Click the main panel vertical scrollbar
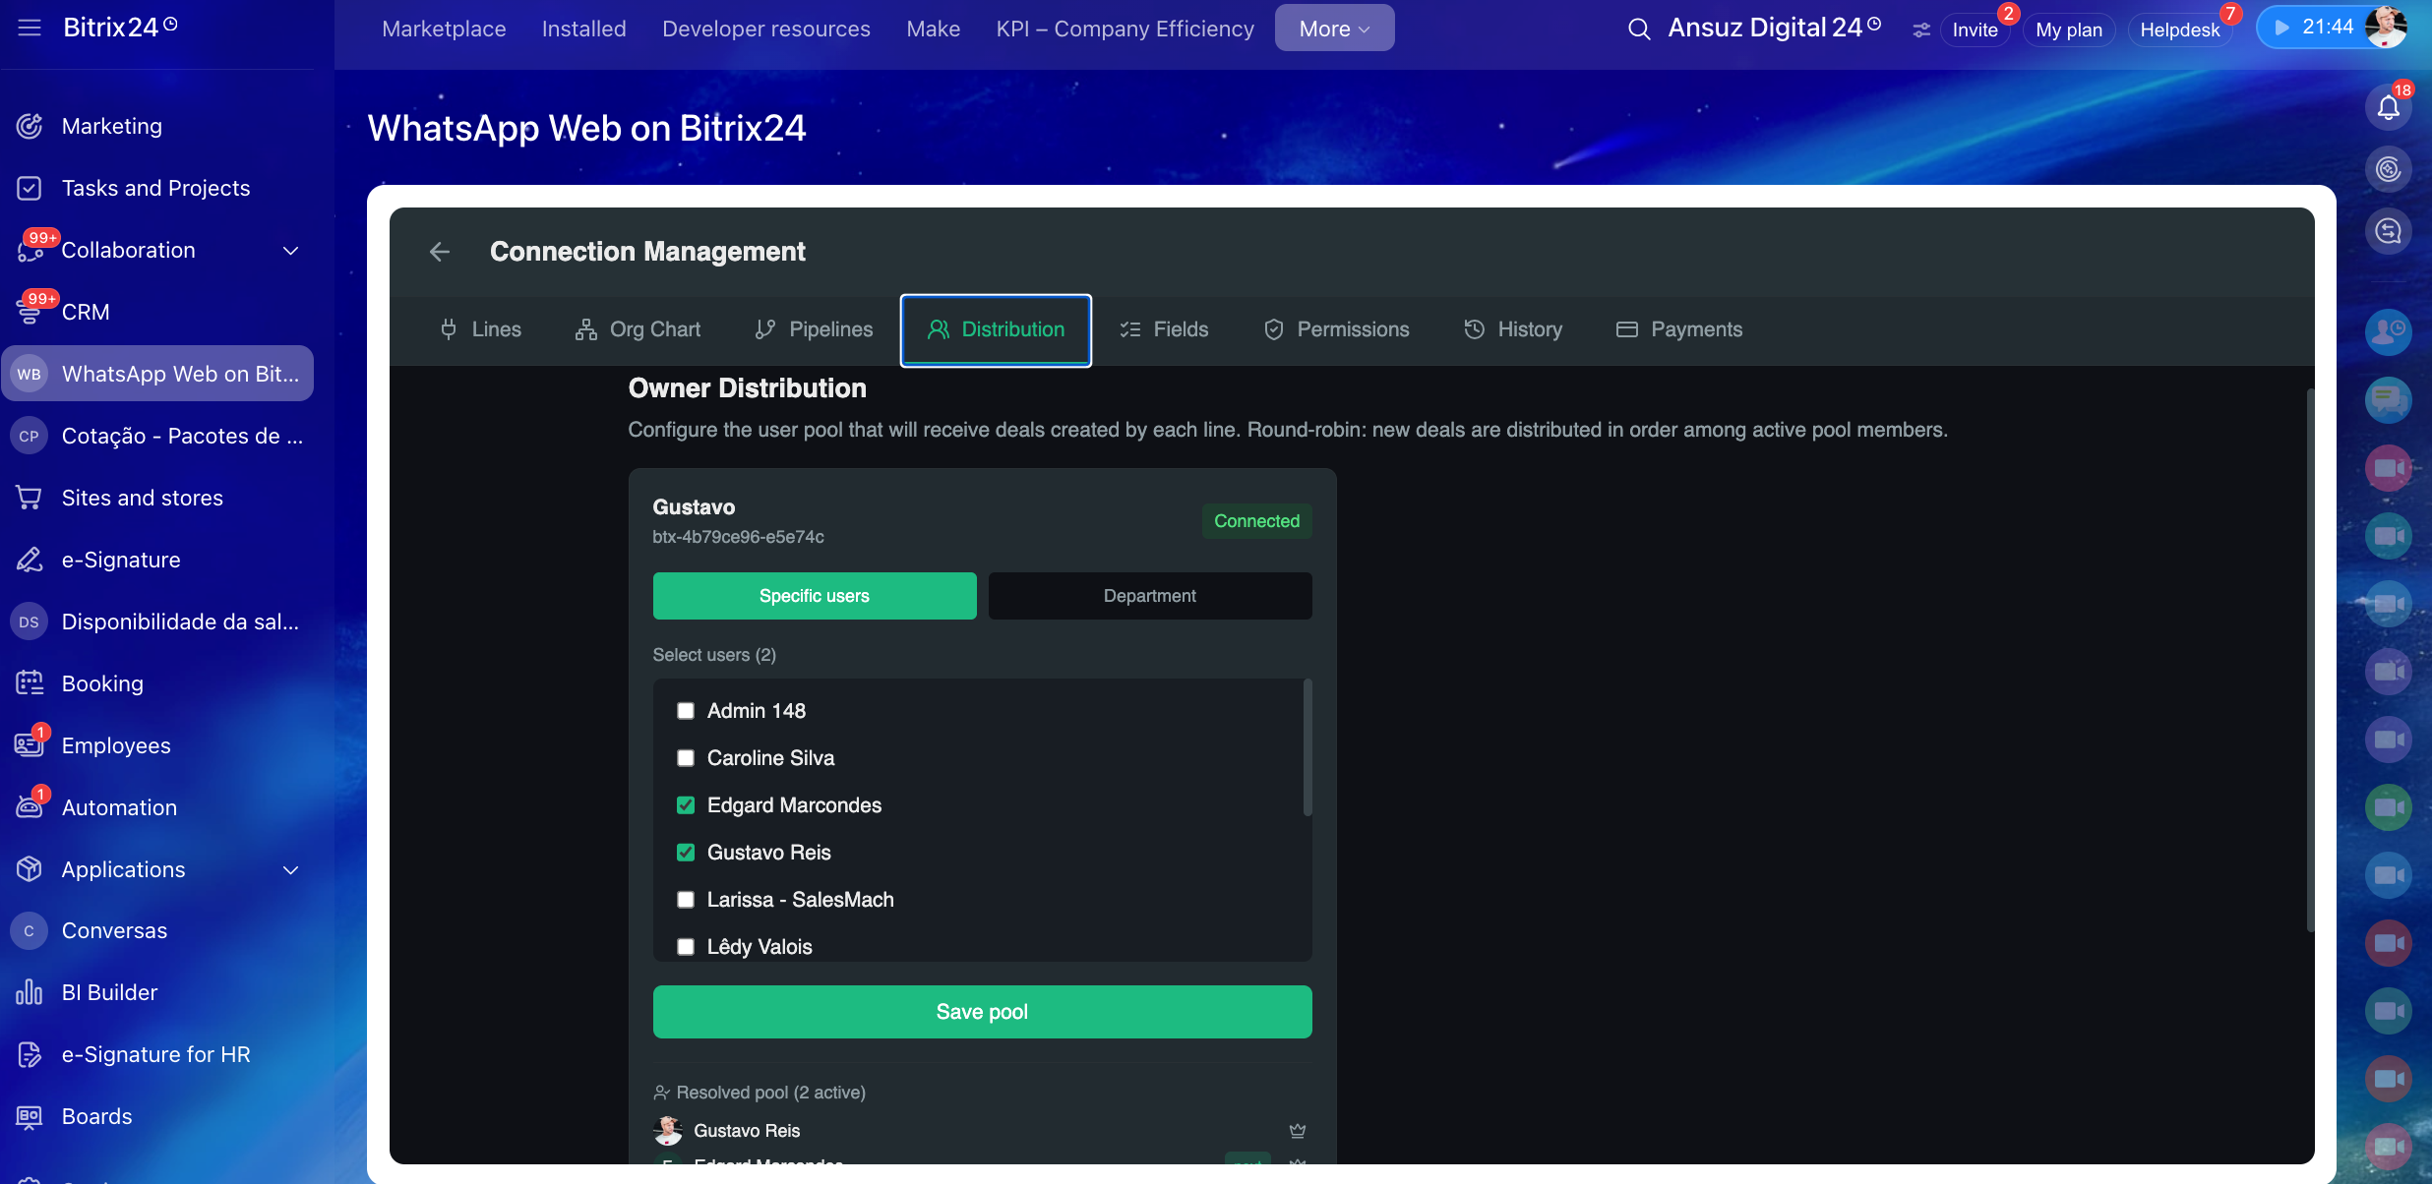Screen dimensions: 2432x1184 click(x=2311, y=659)
